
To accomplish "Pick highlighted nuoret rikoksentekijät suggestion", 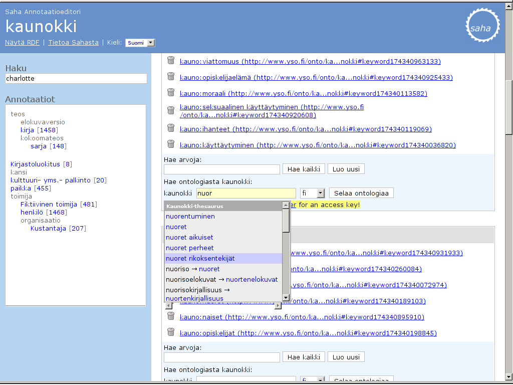I will point(223,258).
